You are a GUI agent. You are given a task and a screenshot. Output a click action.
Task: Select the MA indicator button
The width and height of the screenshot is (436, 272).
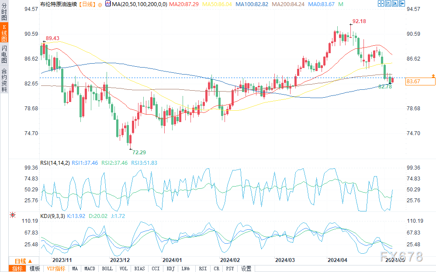tap(75, 269)
